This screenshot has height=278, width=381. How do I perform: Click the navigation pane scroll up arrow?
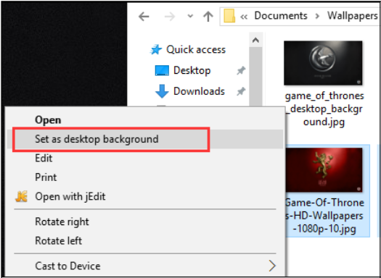click(255, 40)
